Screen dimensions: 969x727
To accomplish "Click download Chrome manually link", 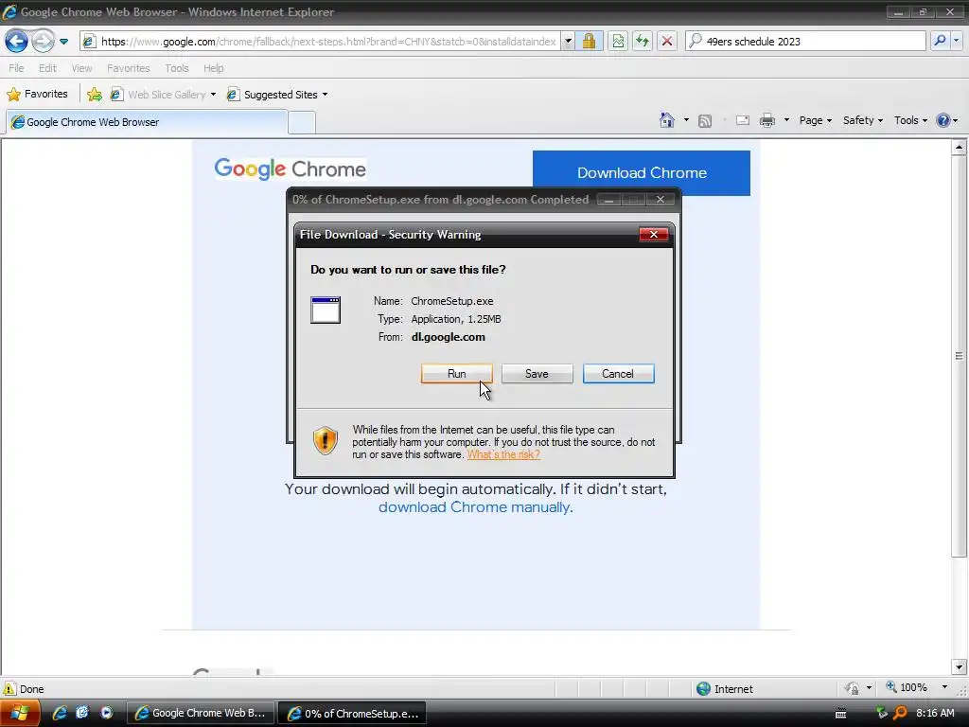I will (x=475, y=507).
